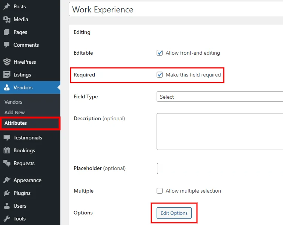Click the Plugins plug icon
This screenshot has width=283, height=225.
tap(7, 193)
